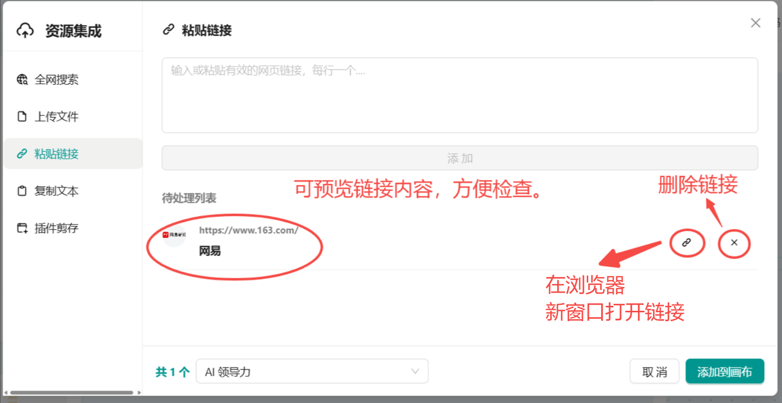This screenshot has width=782, height=403.
Task: Close the 资源集成 dialog
Action: point(756,23)
